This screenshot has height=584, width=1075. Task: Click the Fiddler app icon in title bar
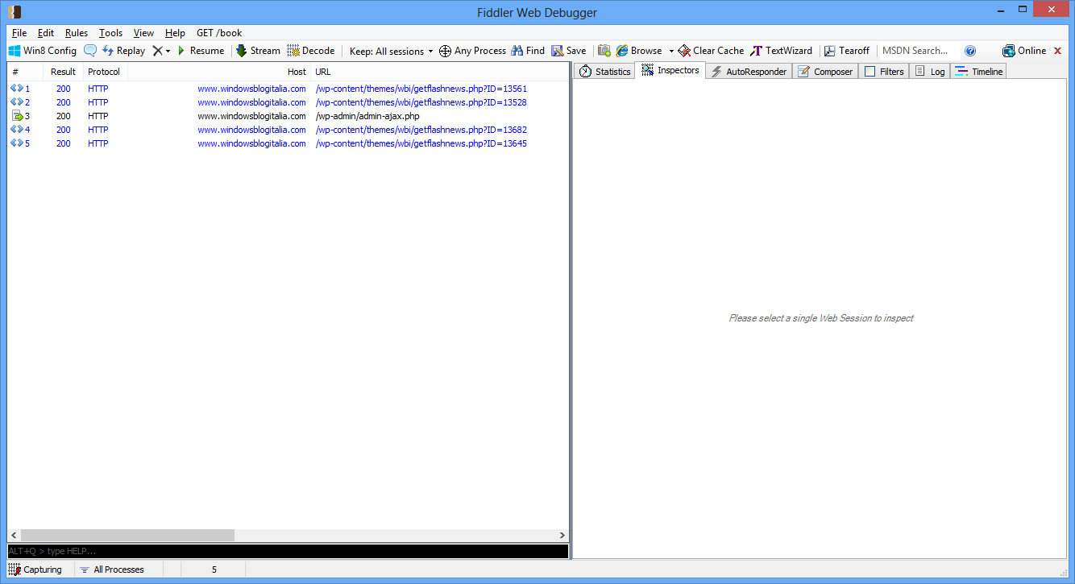click(14, 12)
